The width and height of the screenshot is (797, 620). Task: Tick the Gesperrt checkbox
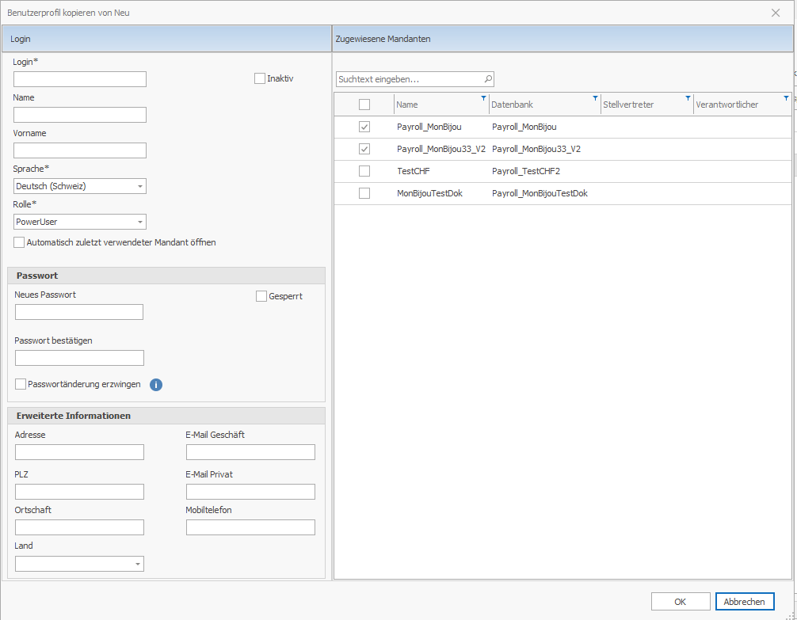(261, 296)
